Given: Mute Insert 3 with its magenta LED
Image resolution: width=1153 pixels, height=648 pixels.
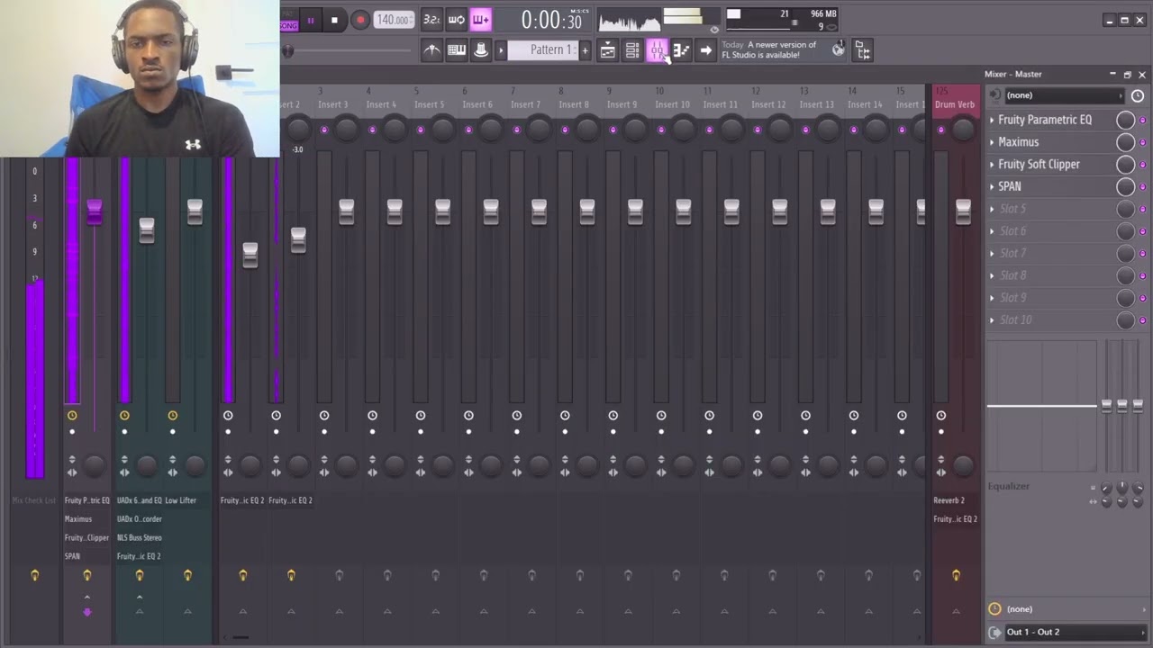Looking at the screenshot, I should point(324,130).
